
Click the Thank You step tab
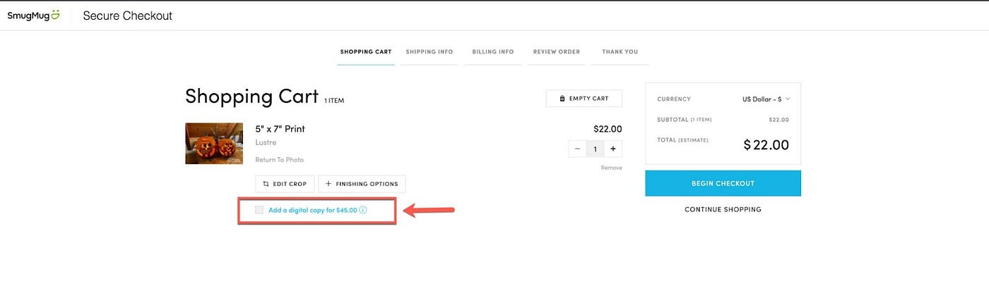pos(620,51)
